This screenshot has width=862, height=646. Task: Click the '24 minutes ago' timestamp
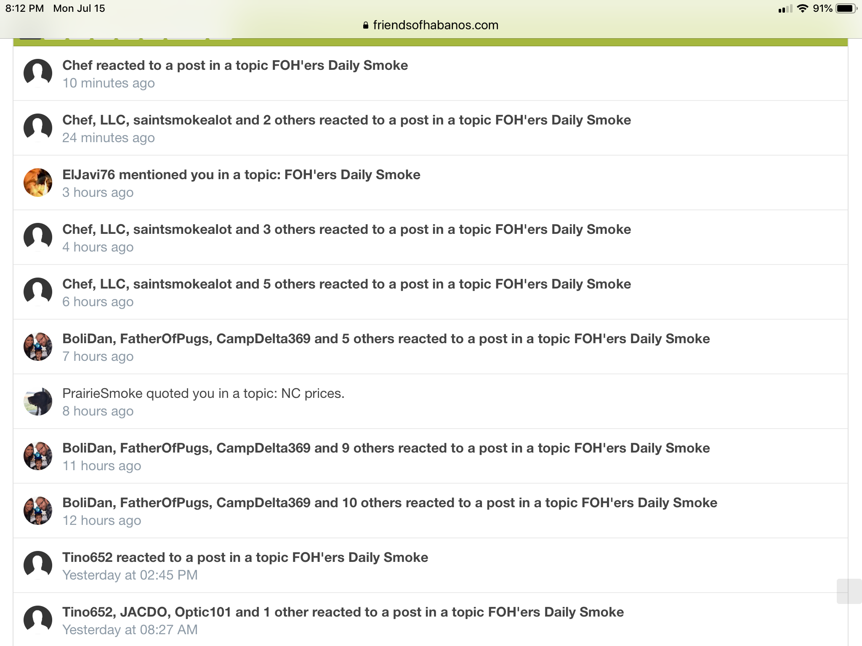[x=108, y=138]
